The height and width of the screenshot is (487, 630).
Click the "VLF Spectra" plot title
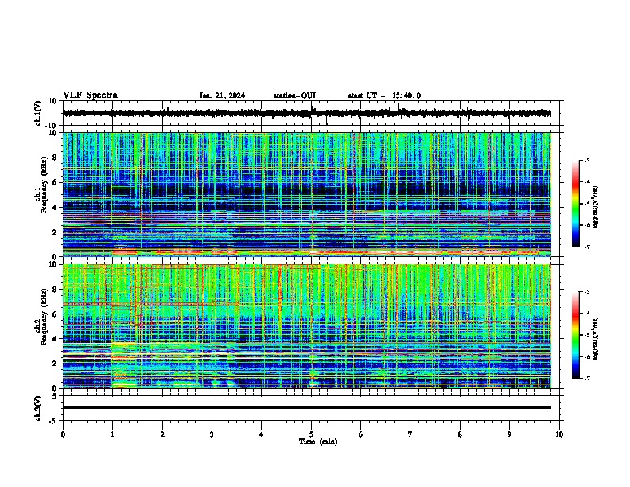(90, 95)
